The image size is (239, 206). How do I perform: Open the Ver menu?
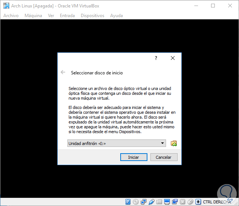click(x=51, y=16)
